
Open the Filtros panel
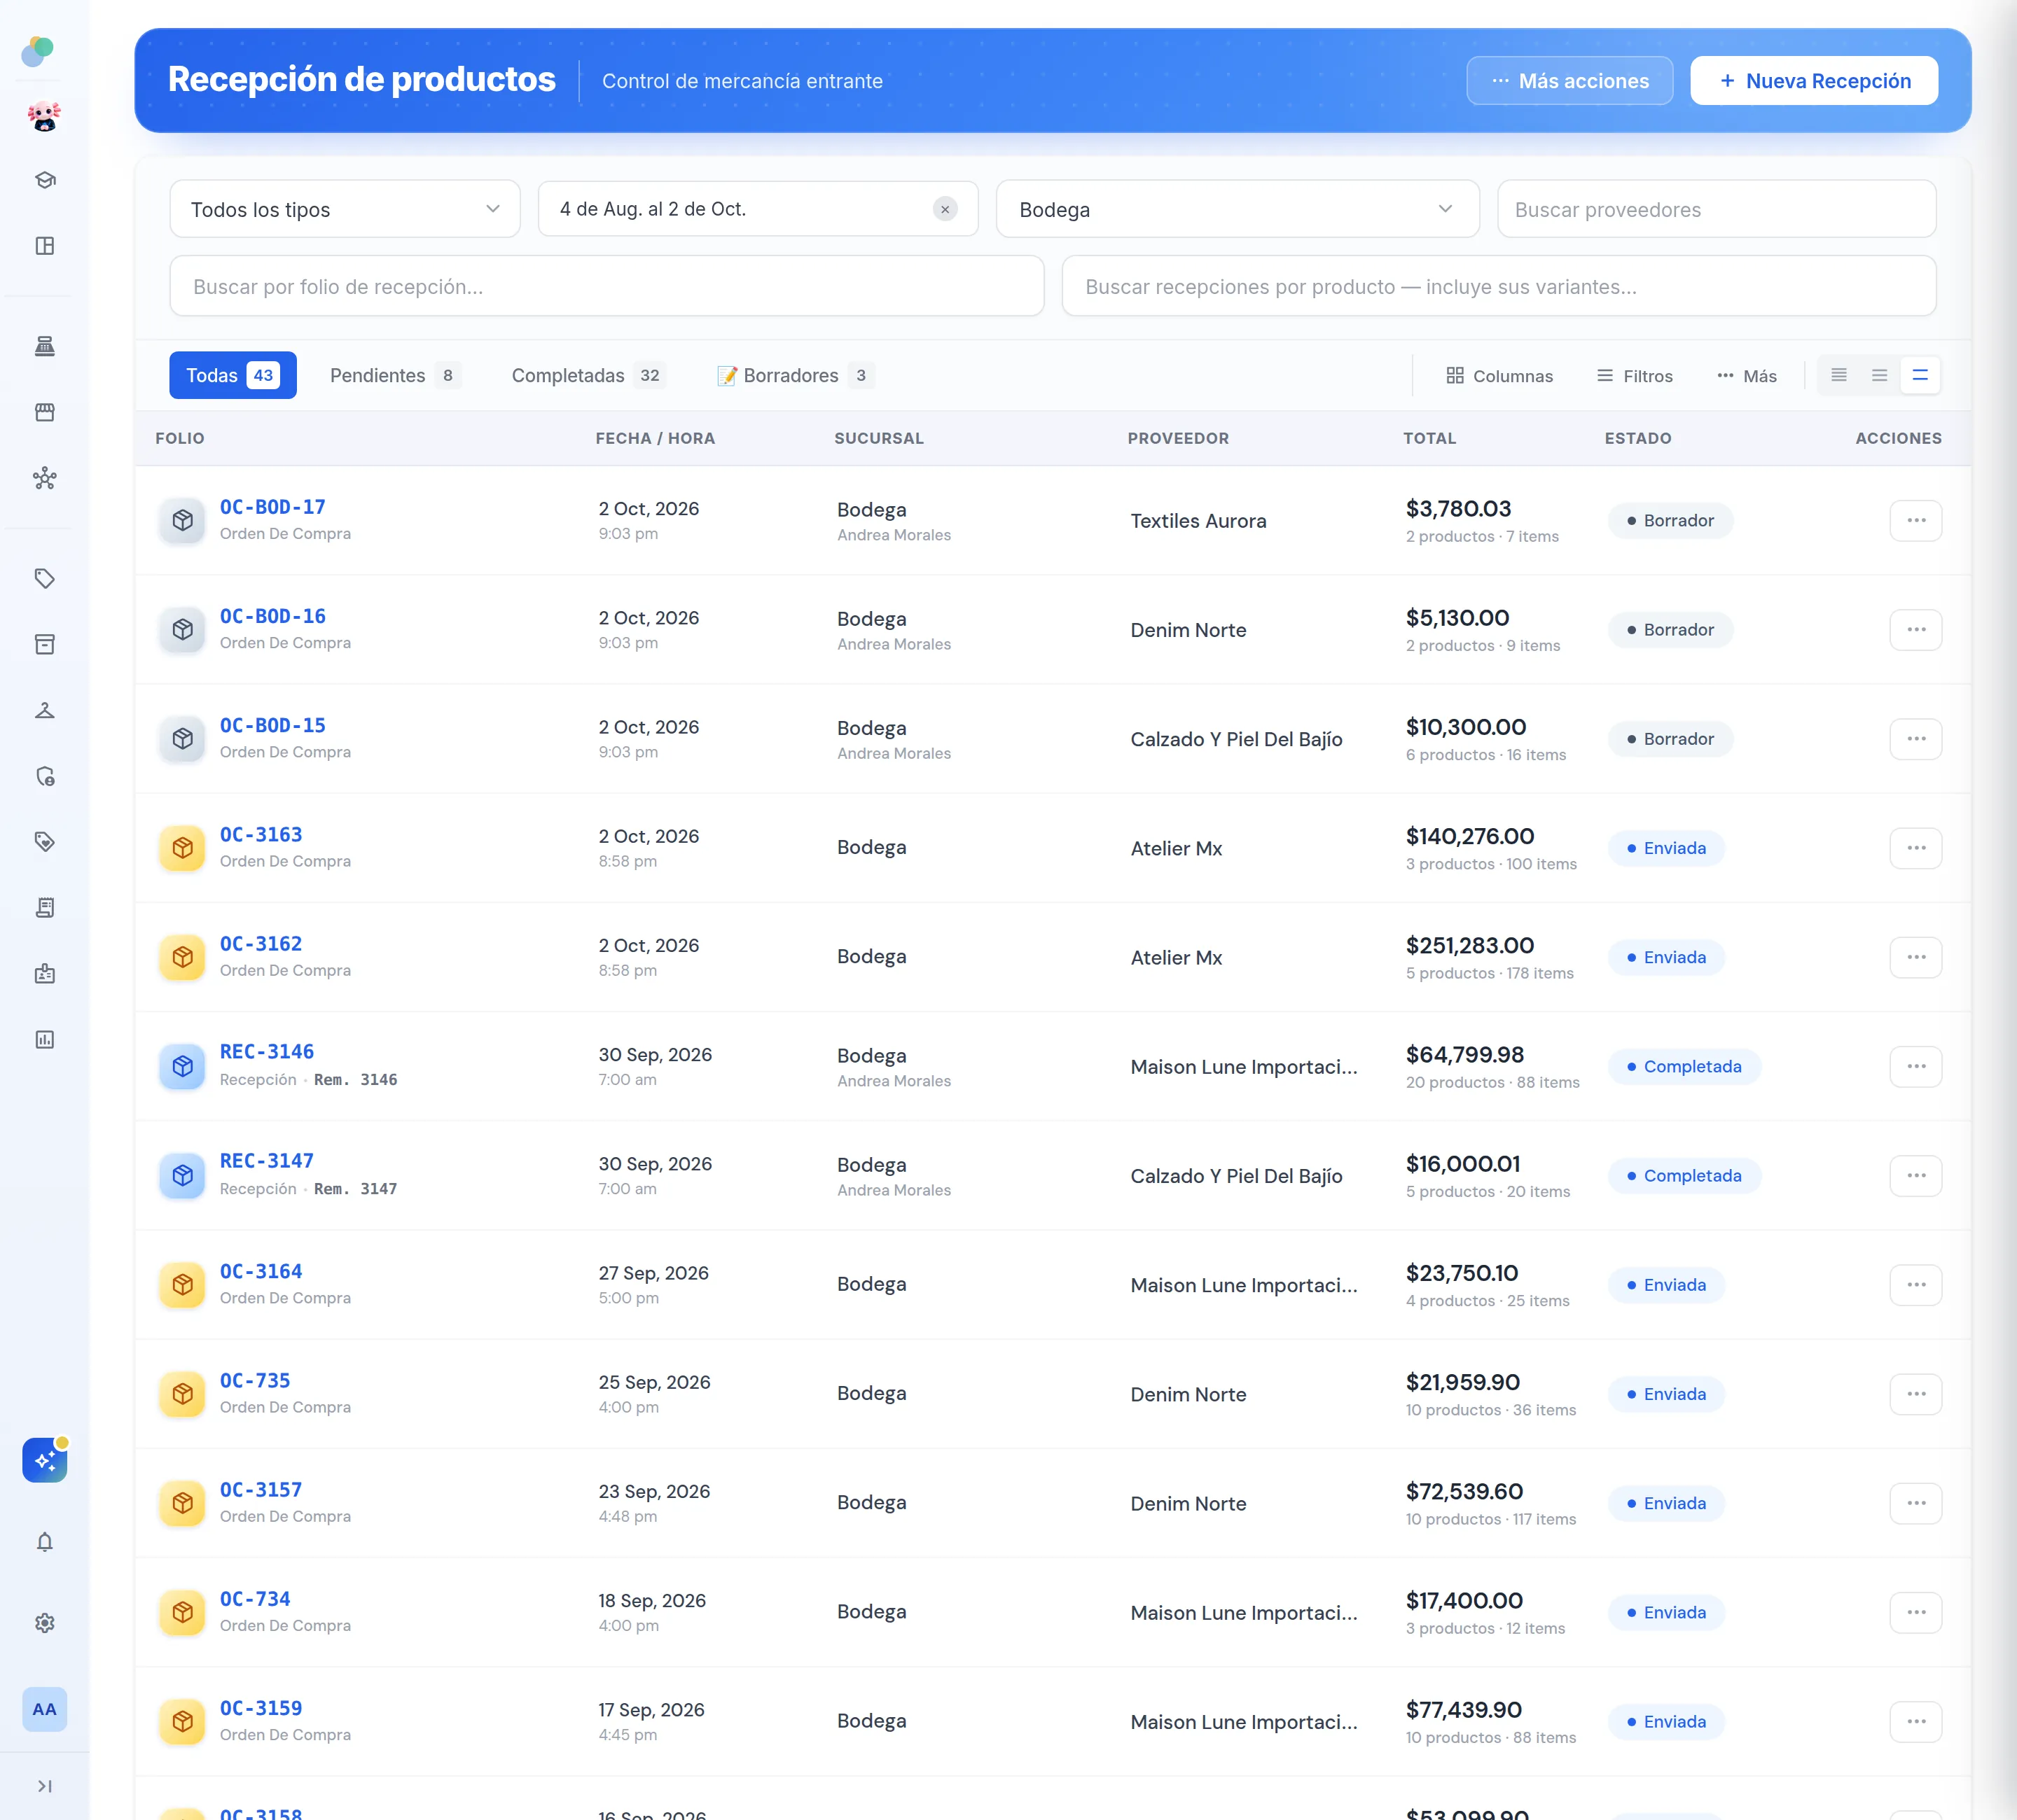click(1635, 376)
